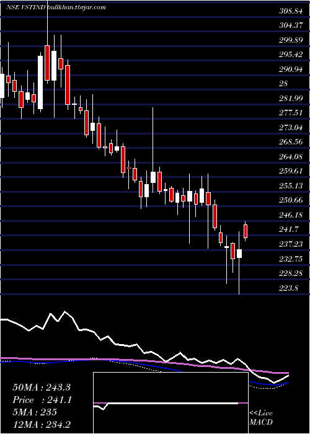The height and width of the screenshot is (434, 310).
Task: Click the 255.13 price level label
Action: (x=291, y=186)
